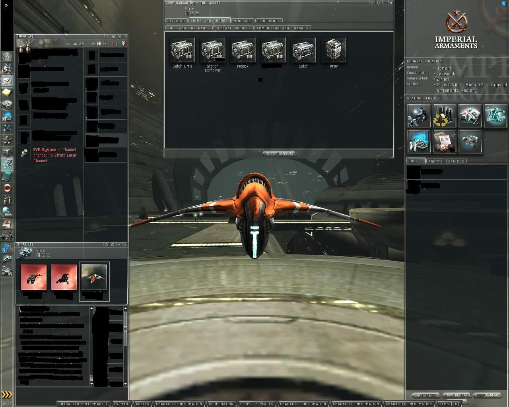Switch to the Refining hangar tab
Screen dimensions: 509x407
176,21
